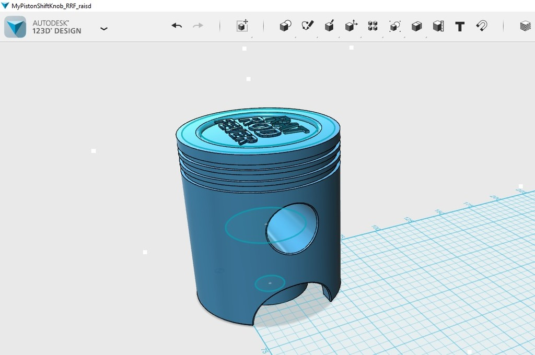Click the Autodesk 123D Design logo
This screenshot has width=535, height=355.
[15, 26]
